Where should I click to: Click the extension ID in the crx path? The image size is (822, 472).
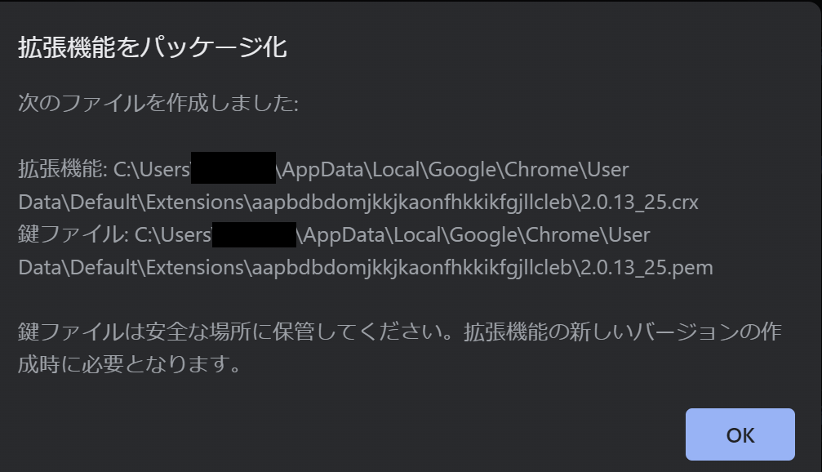click(412, 203)
